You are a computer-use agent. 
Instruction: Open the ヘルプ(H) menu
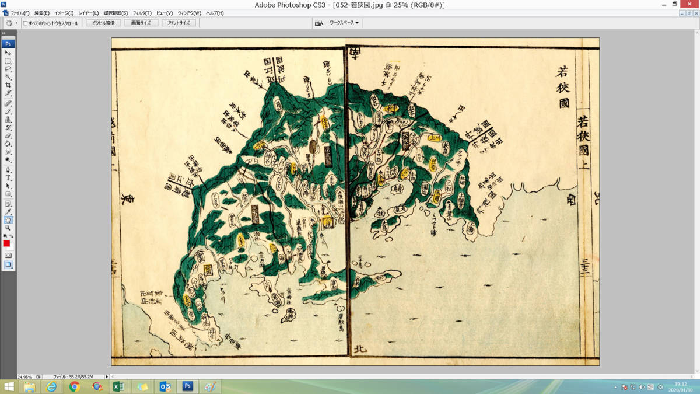pos(215,13)
